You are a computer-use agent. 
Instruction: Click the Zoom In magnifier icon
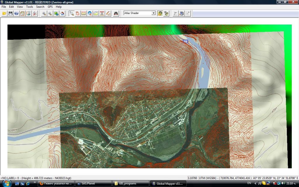pos(44,13)
